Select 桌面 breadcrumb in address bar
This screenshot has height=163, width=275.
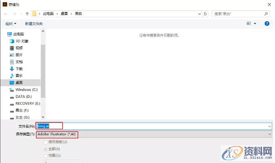pyautogui.click(x=64, y=14)
